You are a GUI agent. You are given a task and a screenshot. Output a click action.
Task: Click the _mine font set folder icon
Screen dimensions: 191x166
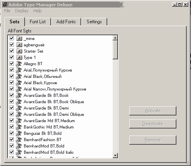[19, 38]
